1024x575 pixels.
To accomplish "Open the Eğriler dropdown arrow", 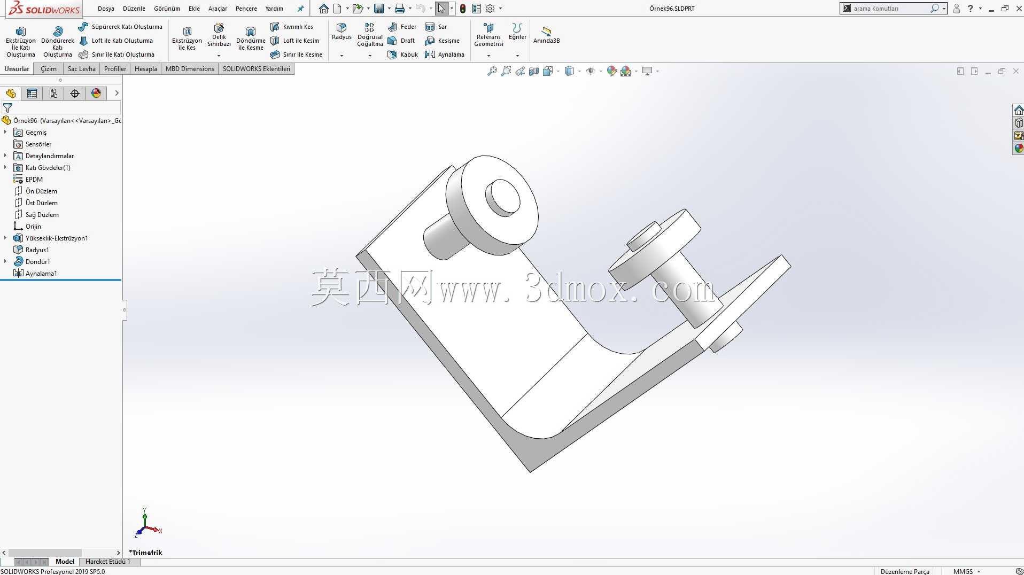I will click(517, 56).
